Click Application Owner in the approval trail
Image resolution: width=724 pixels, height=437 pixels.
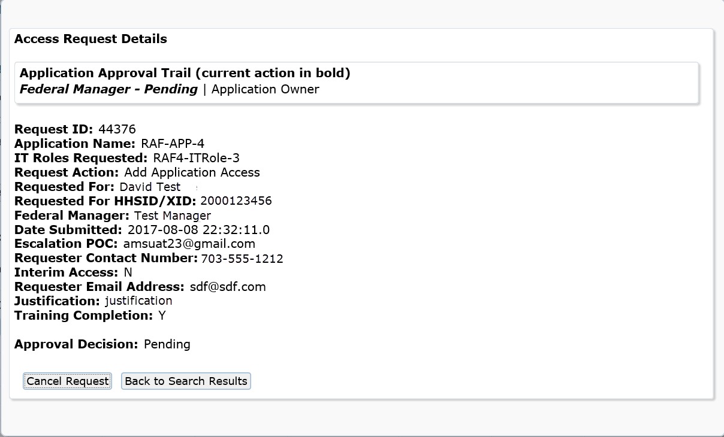[265, 89]
